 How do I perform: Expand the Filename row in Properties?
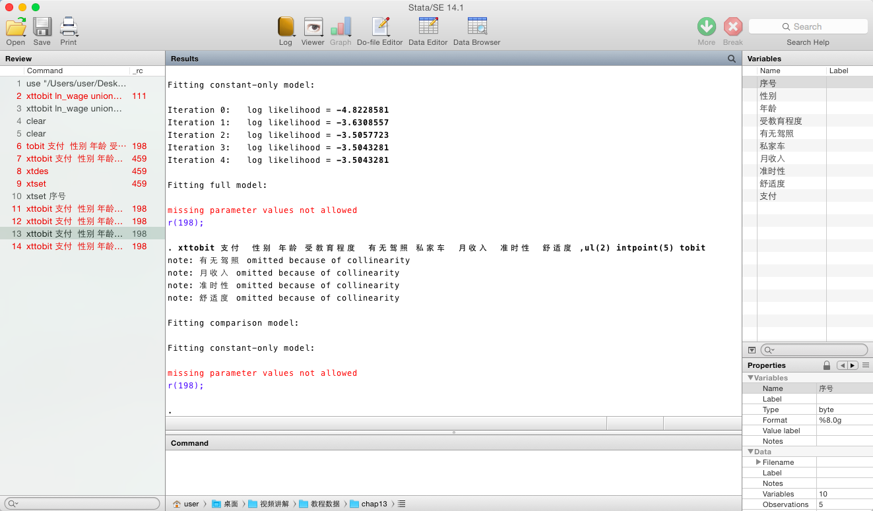[759, 462]
